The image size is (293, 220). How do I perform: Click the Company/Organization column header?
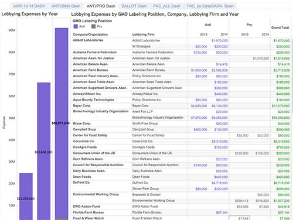click(x=90, y=35)
